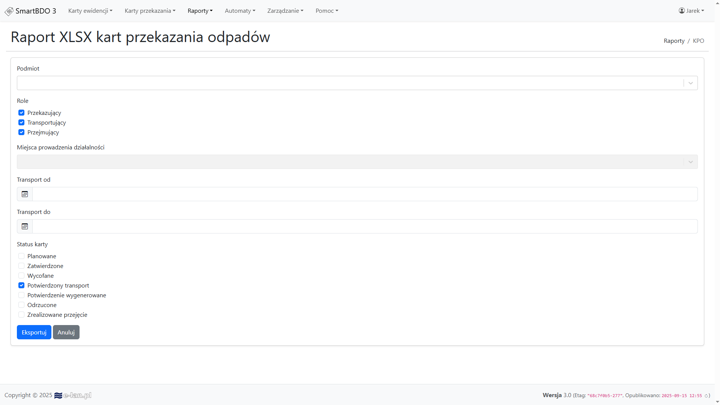Click the e-lan.pl logo in footer
Screen dimensions: 720x405
[x=73, y=395]
